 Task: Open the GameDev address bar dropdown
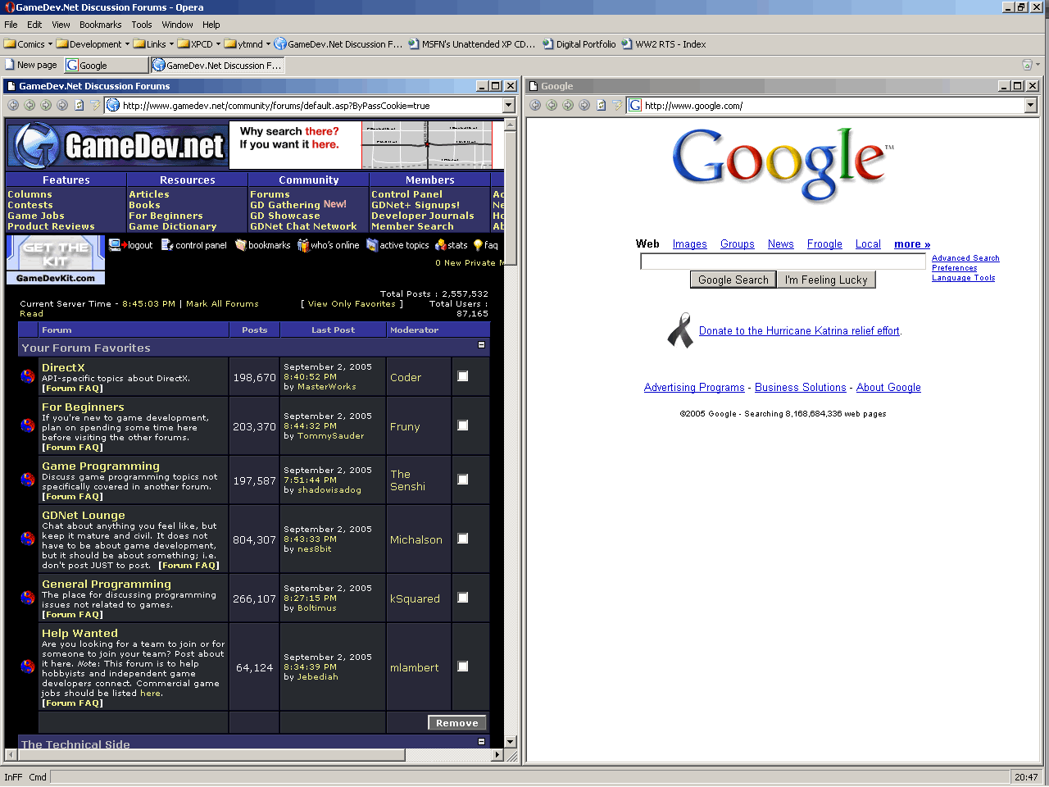tap(508, 105)
